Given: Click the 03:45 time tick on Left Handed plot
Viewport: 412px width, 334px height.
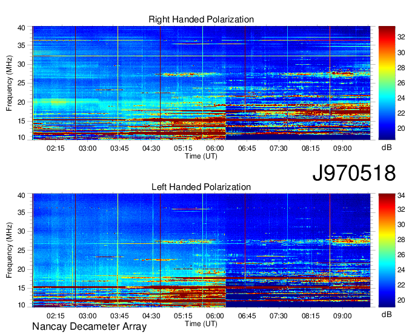Looking at the screenshot, I should (119, 316).
